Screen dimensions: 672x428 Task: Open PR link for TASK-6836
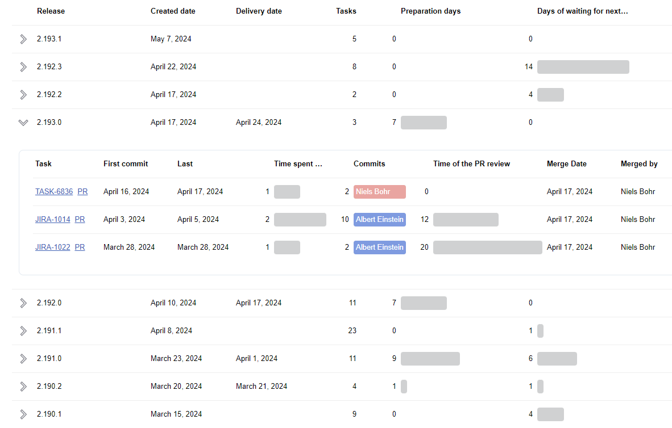pyautogui.click(x=82, y=192)
